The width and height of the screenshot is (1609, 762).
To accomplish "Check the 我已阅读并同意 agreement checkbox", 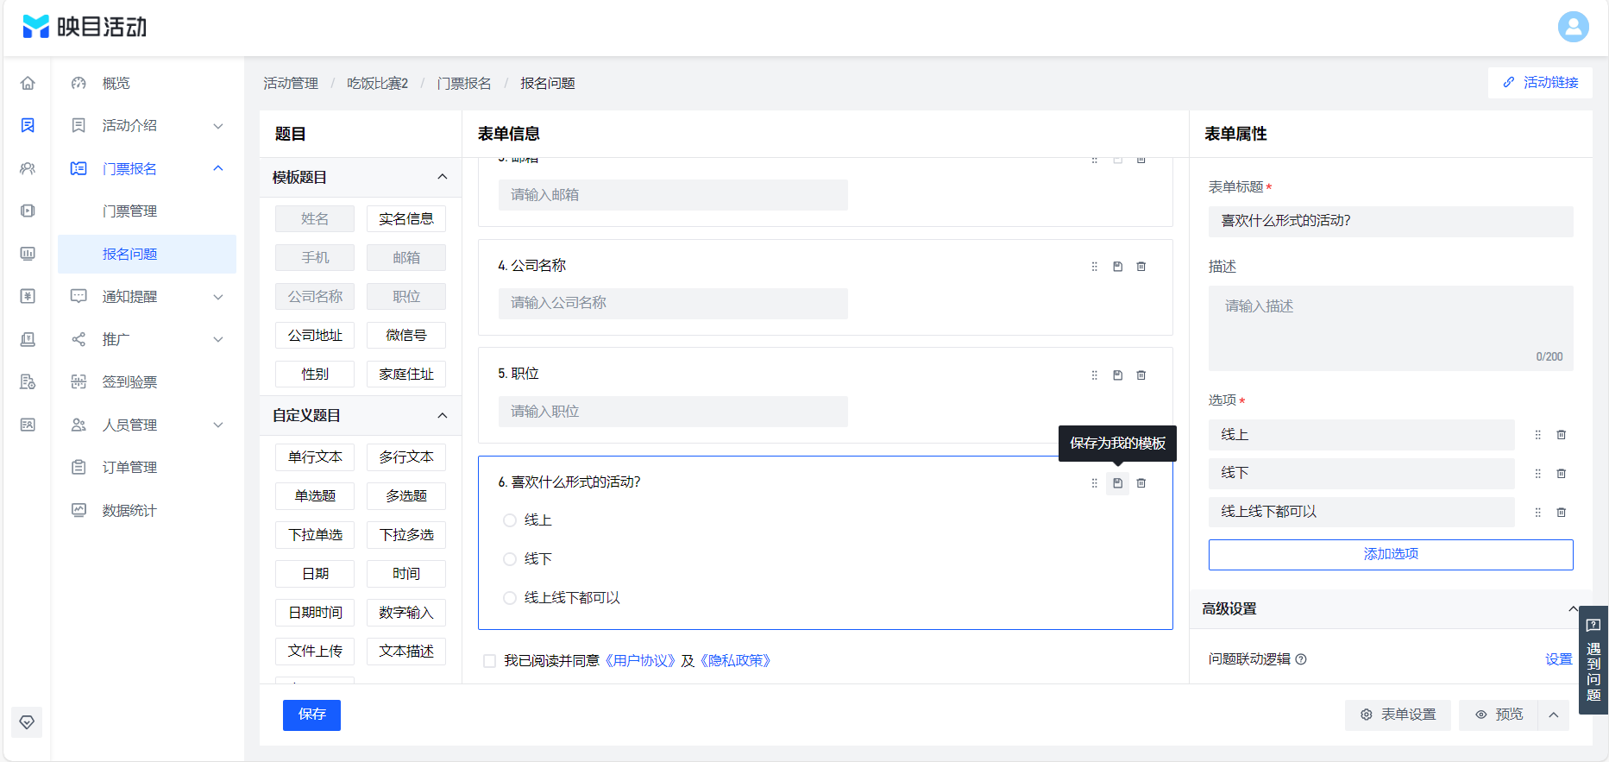I will (x=489, y=661).
